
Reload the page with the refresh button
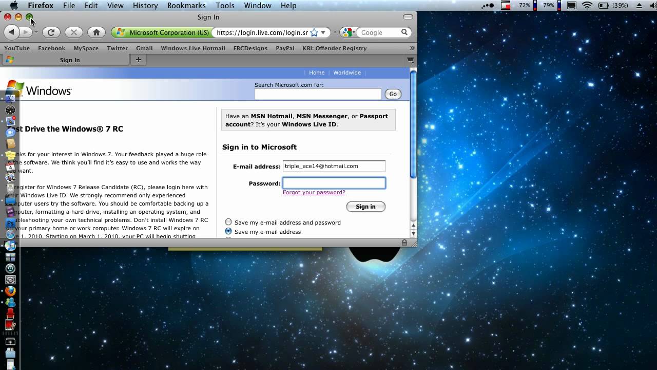tap(51, 32)
